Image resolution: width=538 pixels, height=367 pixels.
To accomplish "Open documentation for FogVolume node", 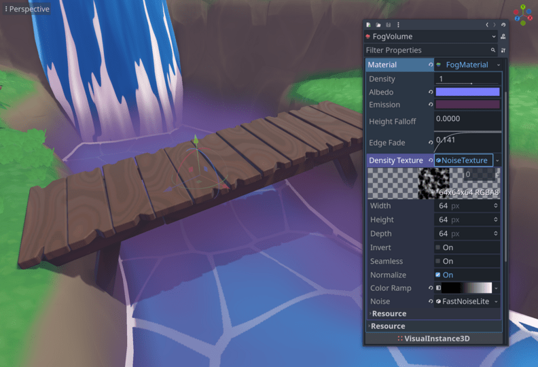I will pos(503,37).
